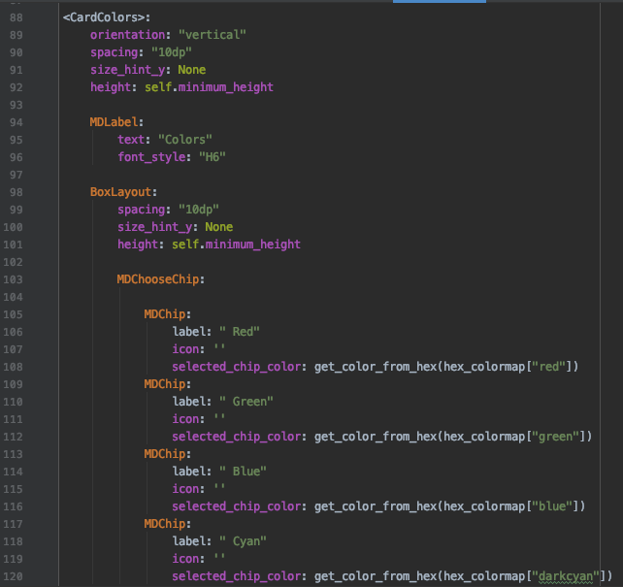Click line number 94 in the gutter
This screenshot has width=623, height=587.
(x=16, y=122)
